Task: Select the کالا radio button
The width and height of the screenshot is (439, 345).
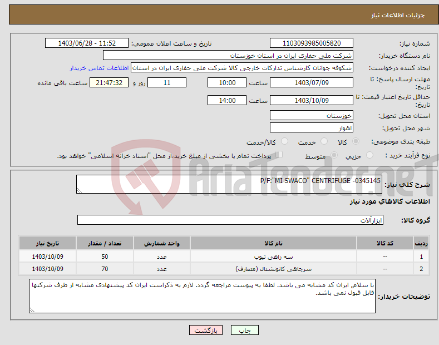Action: [x=356, y=141]
